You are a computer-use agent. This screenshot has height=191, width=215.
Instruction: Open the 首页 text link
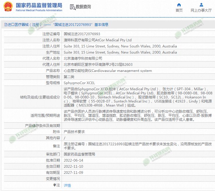tap(179, 10)
